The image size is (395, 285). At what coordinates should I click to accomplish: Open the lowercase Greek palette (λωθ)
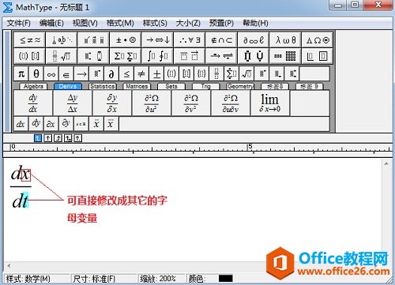coord(285,40)
